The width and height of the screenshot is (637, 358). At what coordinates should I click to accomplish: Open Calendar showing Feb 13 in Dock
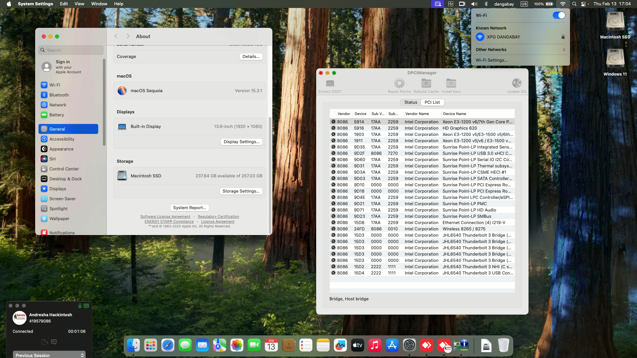click(x=271, y=345)
